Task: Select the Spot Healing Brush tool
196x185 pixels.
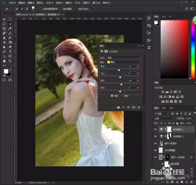Action: pos(4,33)
